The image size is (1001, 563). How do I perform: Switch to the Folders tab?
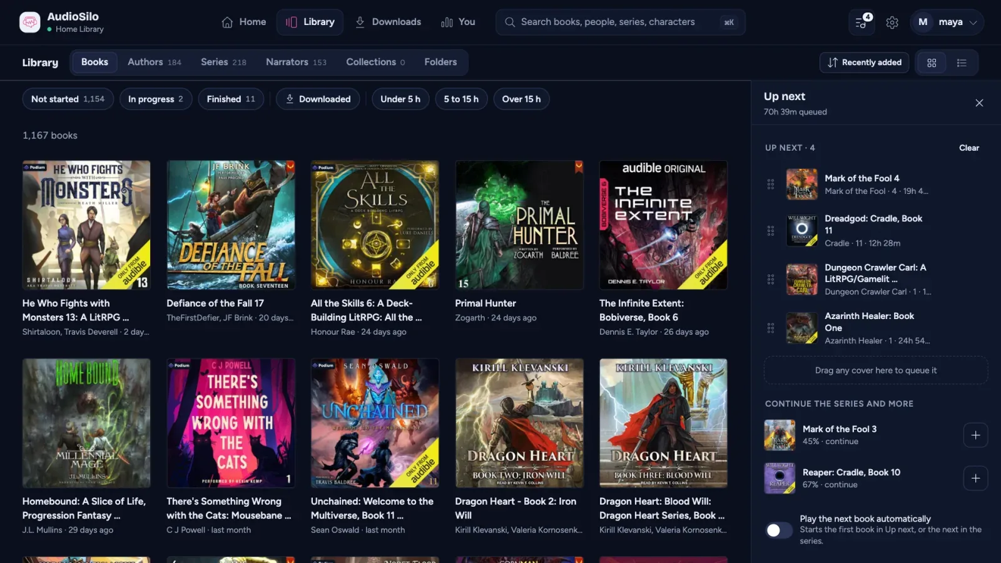tap(440, 62)
